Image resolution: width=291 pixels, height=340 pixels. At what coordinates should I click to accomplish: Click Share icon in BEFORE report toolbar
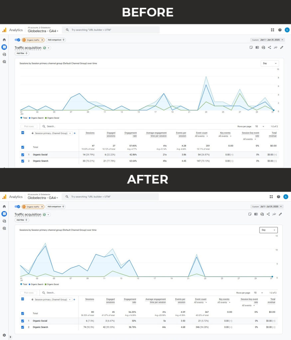click(269, 47)
